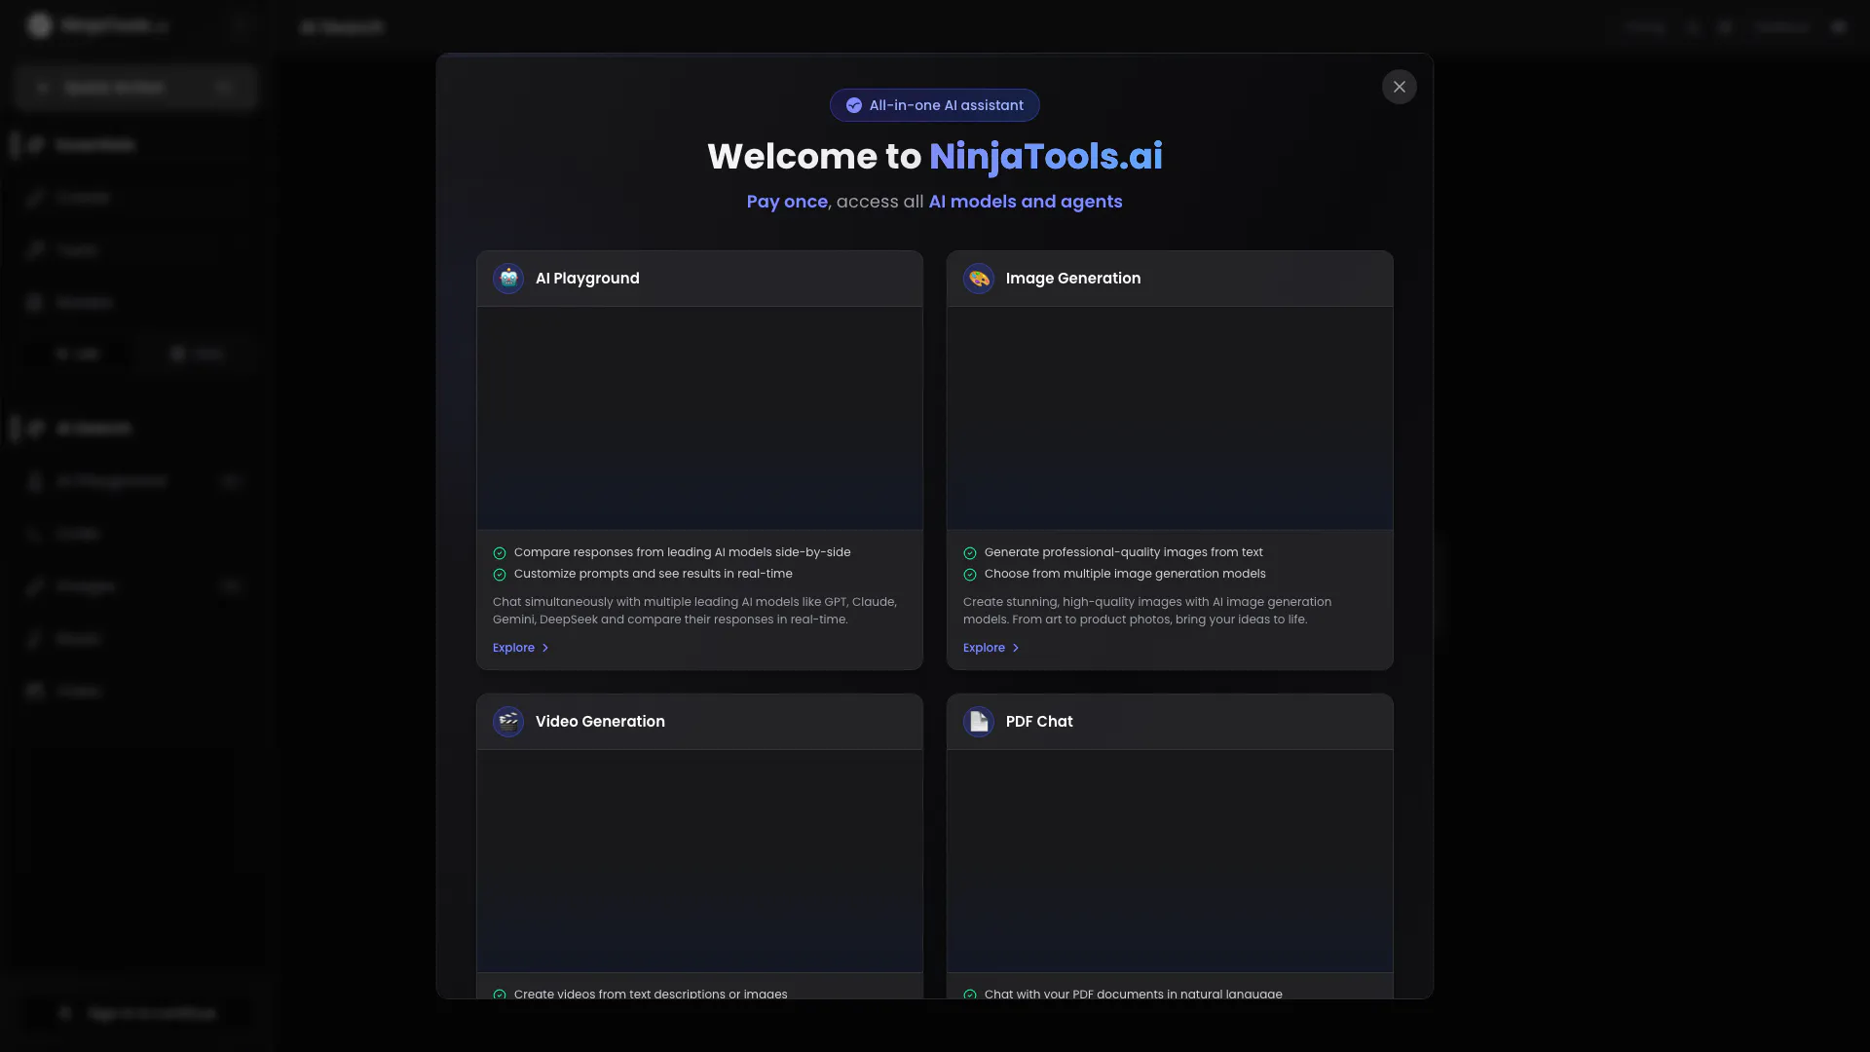Click the check icon beside 'Customize prompts' feature
The height and width of the screenshot is (1052, 1870).
click(500, 575)
